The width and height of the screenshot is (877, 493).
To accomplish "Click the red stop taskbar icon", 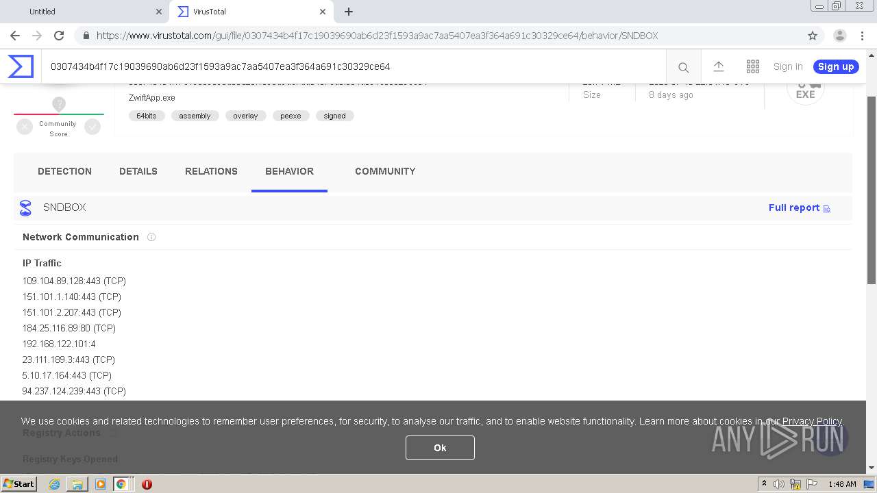I will (147, 484).
